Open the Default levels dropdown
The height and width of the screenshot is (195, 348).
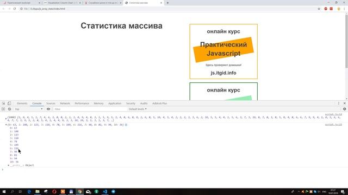click(x=138, y=109)
